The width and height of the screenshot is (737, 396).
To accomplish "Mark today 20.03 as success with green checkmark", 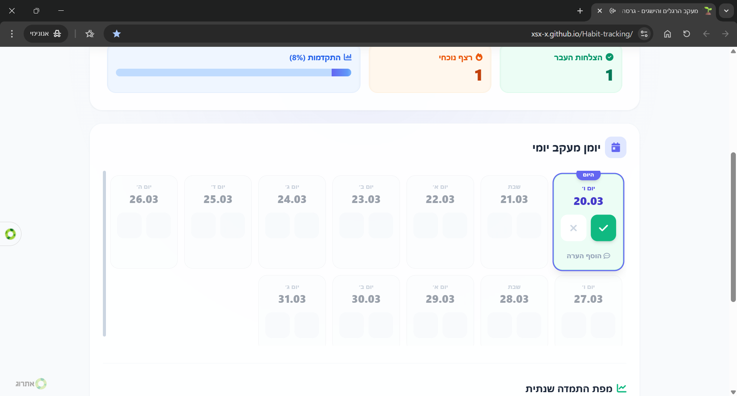I will 603,228.
